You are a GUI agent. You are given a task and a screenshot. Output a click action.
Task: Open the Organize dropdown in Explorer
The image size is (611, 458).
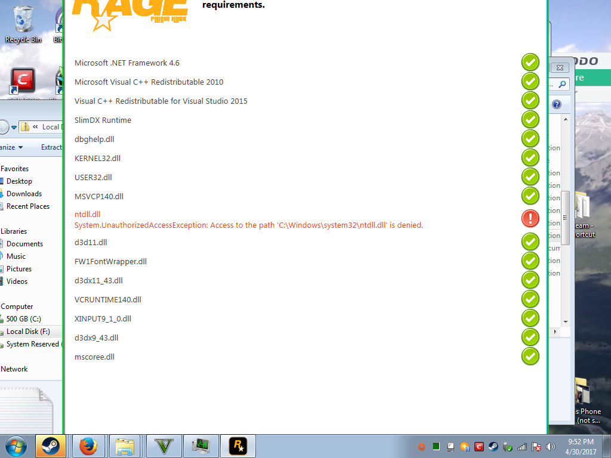(x=12, y=147)
